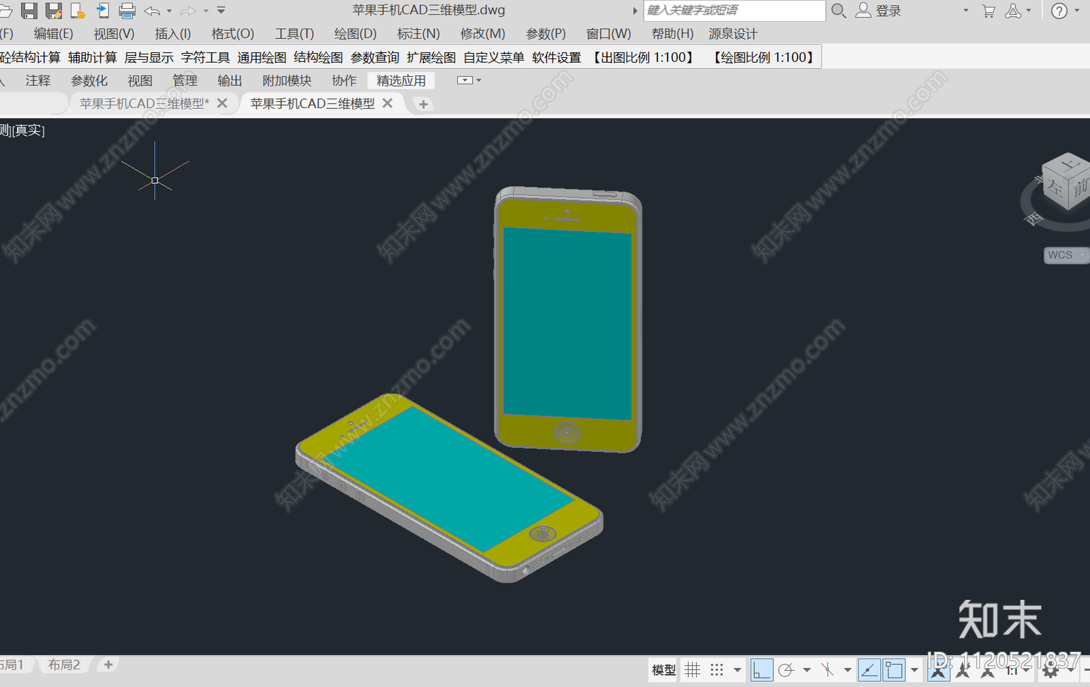1090x687 pixels.
Task: Toggle isometric drafting crossed-lines icon
Action: click(x=828, y=671)
